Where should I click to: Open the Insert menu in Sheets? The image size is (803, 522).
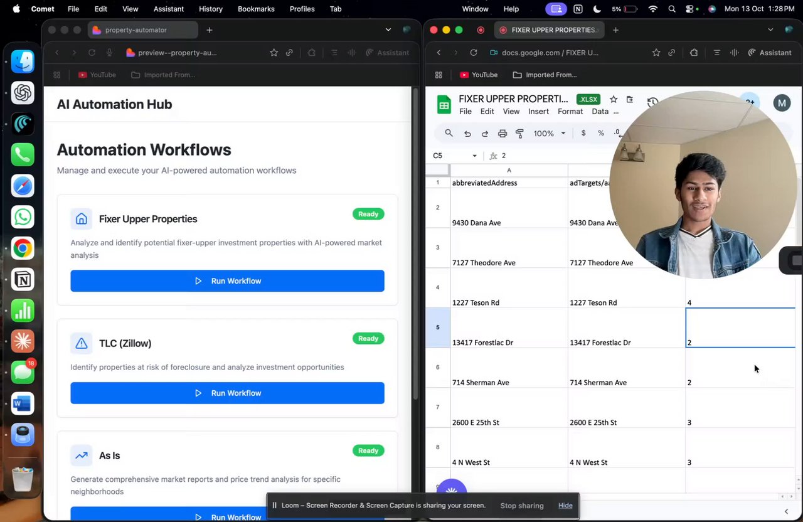click(x=538, y=112)
